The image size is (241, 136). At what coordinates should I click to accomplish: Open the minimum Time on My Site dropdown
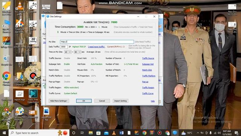(x=67, y=52)
